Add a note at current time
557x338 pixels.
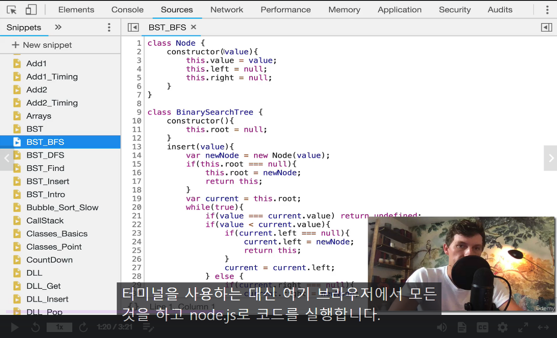(148, 327)
